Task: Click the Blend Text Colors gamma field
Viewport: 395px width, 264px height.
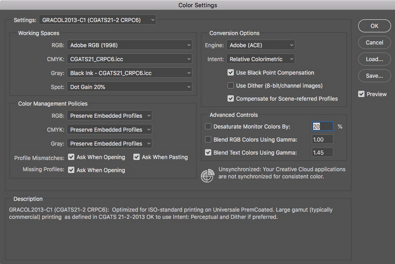Action: tap(322, 152)
